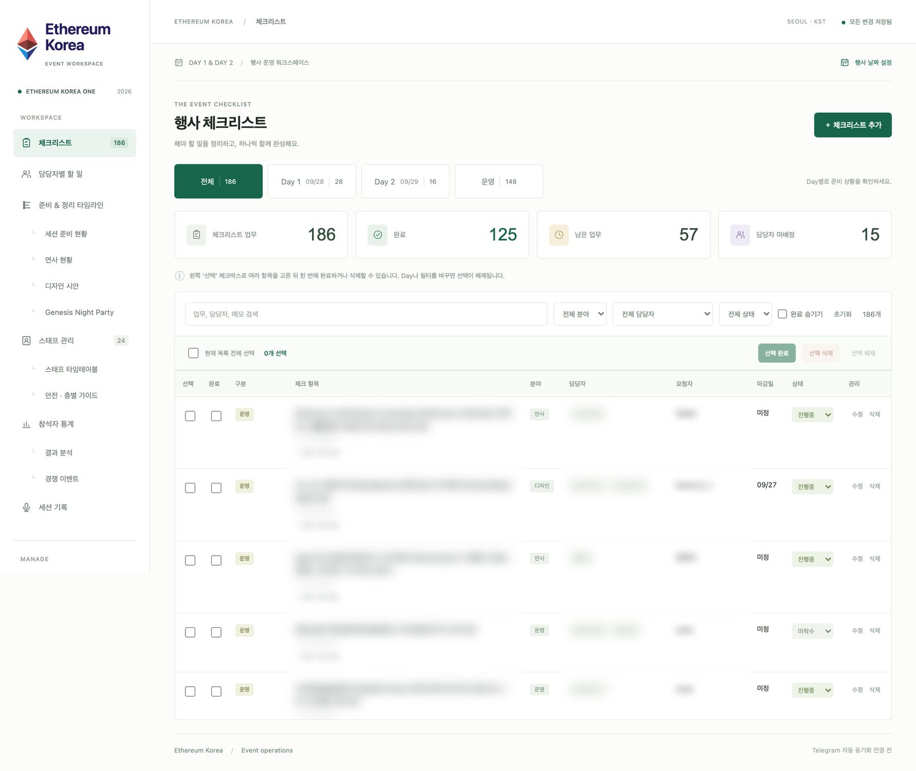
Task: Open the 전체 담당자 dropdown
Action: click(662, 314)
